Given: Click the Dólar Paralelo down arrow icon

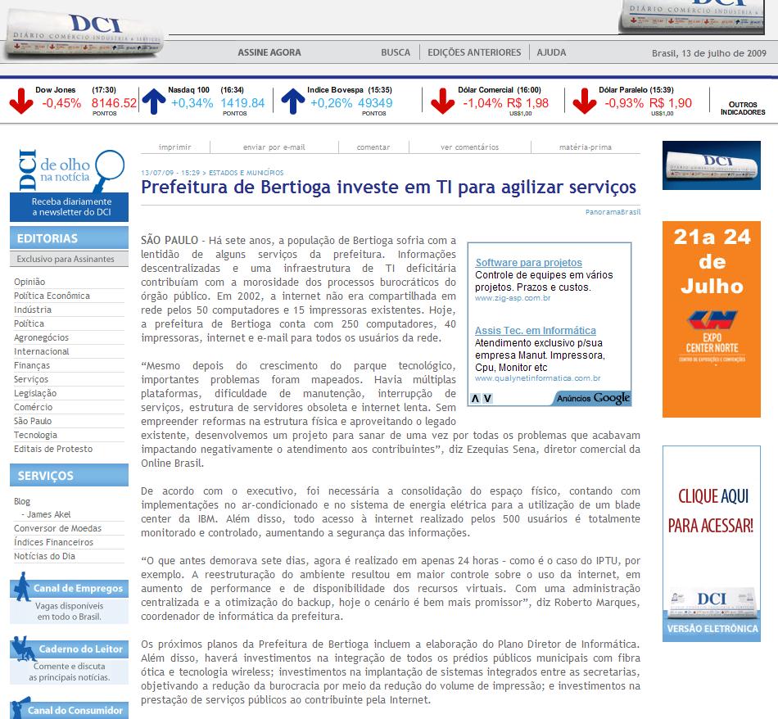Looking at the screenshot, I should pos(584,101).
